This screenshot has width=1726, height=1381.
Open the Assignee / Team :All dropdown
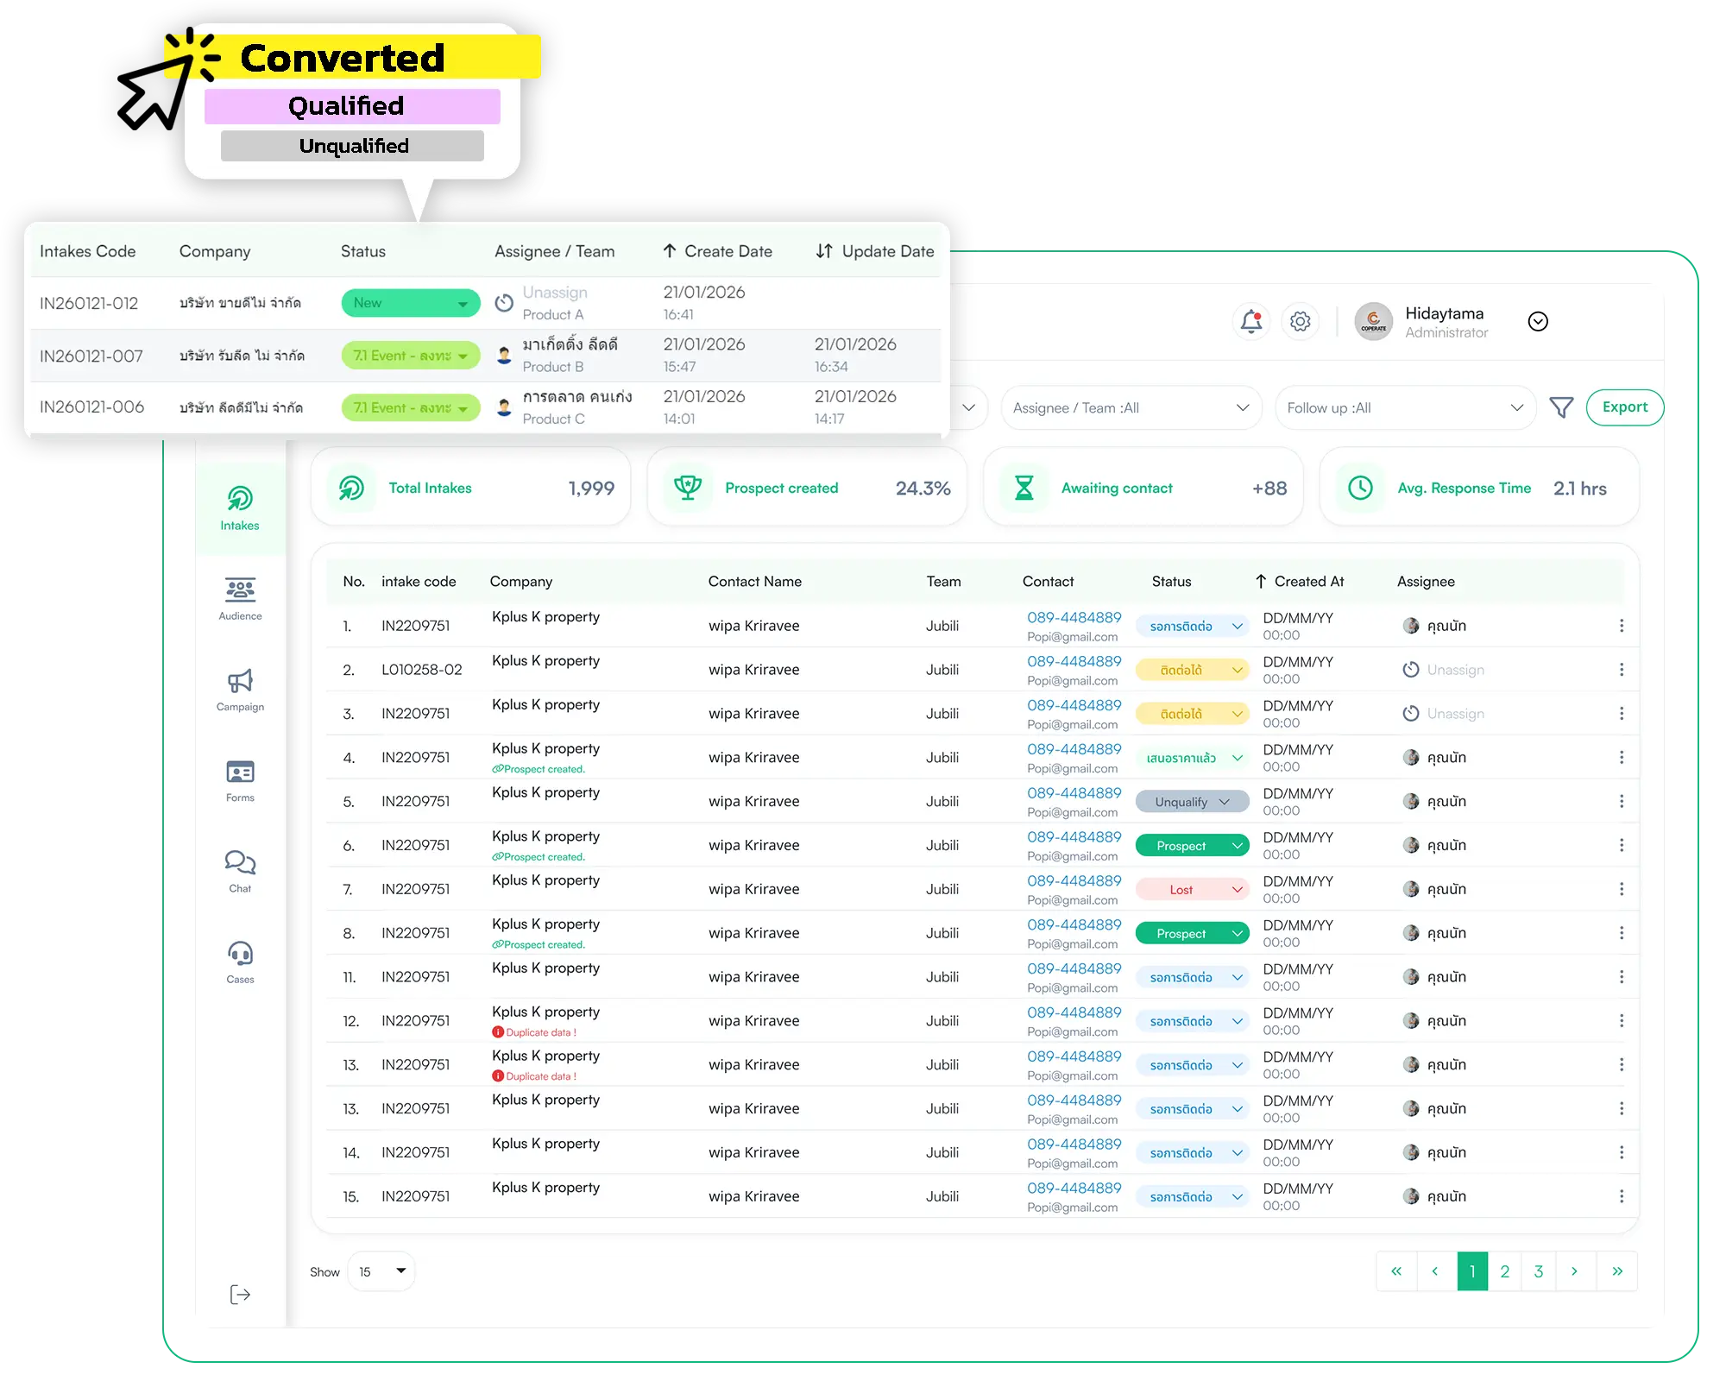click(1131, 407)
